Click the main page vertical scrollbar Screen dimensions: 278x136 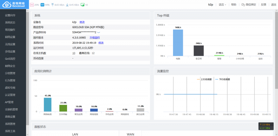point(277,50)
